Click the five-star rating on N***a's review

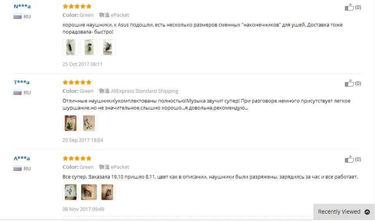77,6
